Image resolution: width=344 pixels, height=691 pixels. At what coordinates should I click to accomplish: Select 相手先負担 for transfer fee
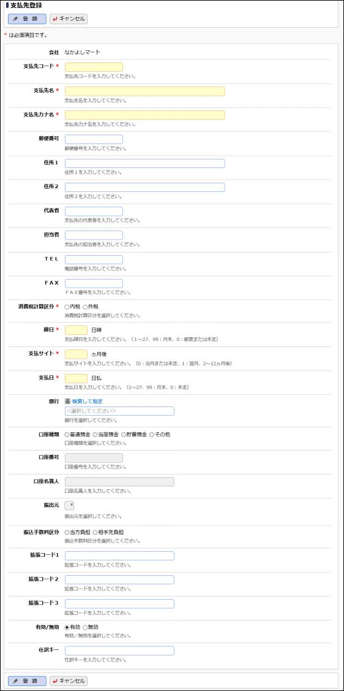95,532
